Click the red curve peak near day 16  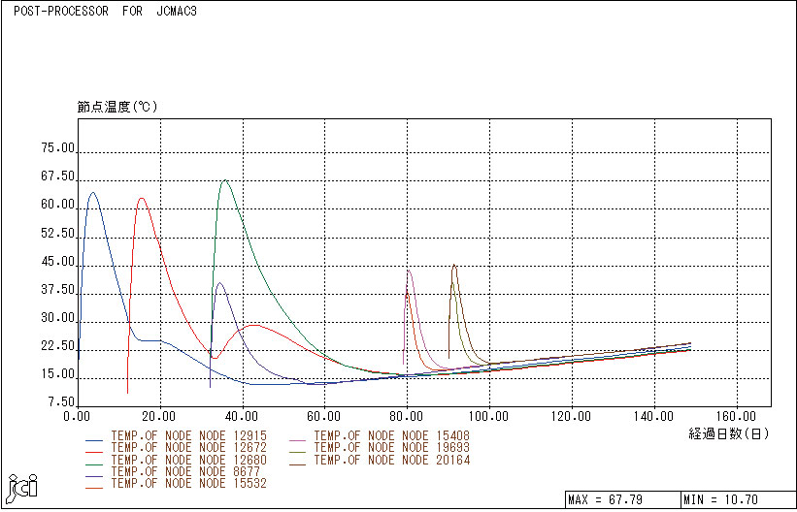142,198
